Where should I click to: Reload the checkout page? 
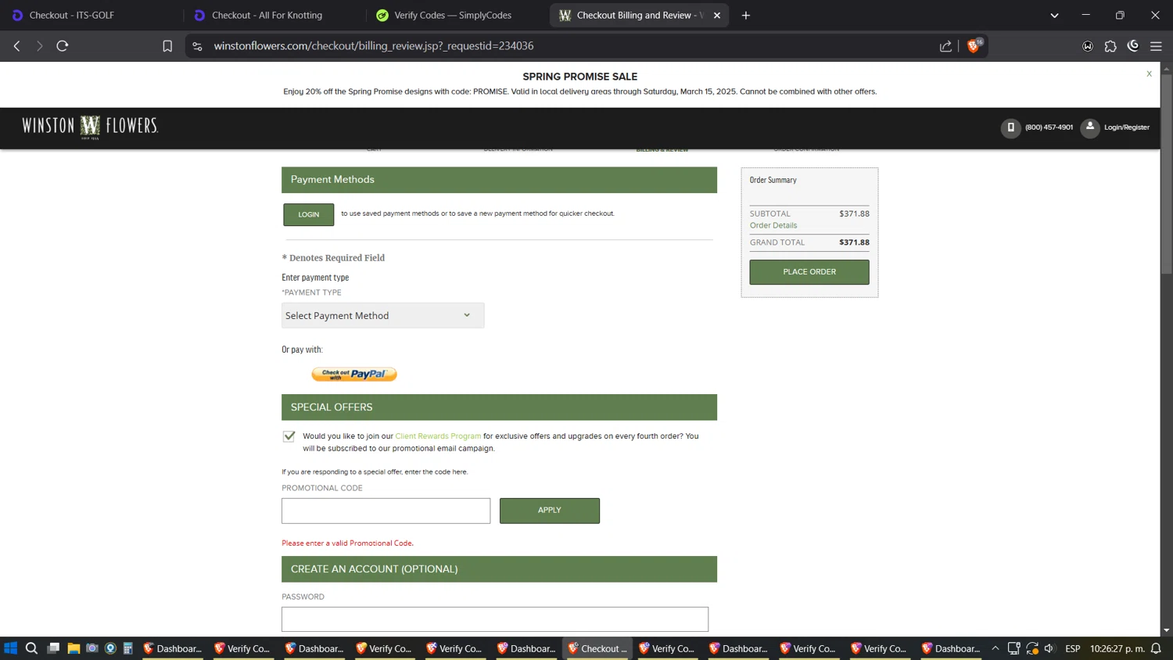[63, 46]
